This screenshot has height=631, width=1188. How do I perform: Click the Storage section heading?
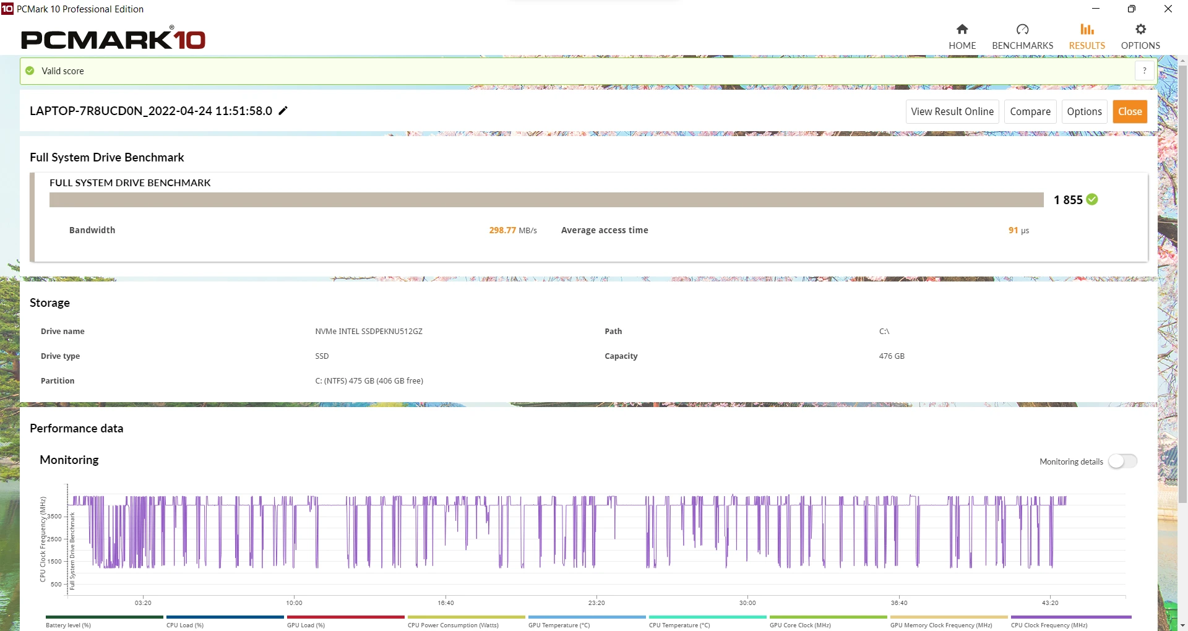coord(49,303)
